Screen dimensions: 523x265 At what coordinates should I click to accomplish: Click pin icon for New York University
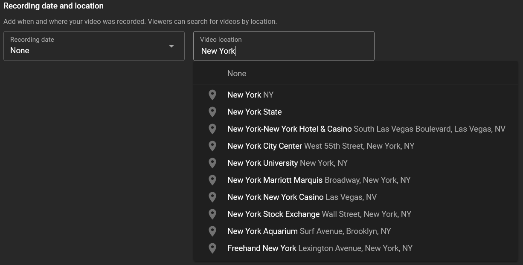click(x=212, y=163)
